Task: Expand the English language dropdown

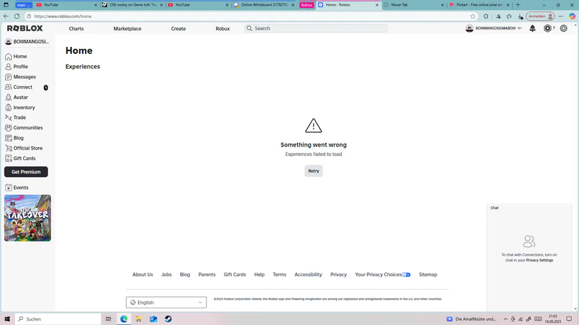Action: pos(166,303)
